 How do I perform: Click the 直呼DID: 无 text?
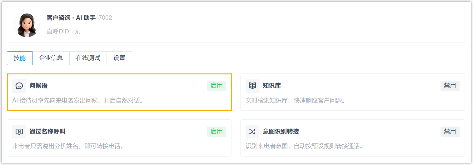coord(63,32)
